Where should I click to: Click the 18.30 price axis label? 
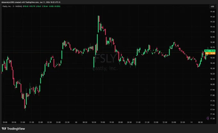tap(212, 68)
